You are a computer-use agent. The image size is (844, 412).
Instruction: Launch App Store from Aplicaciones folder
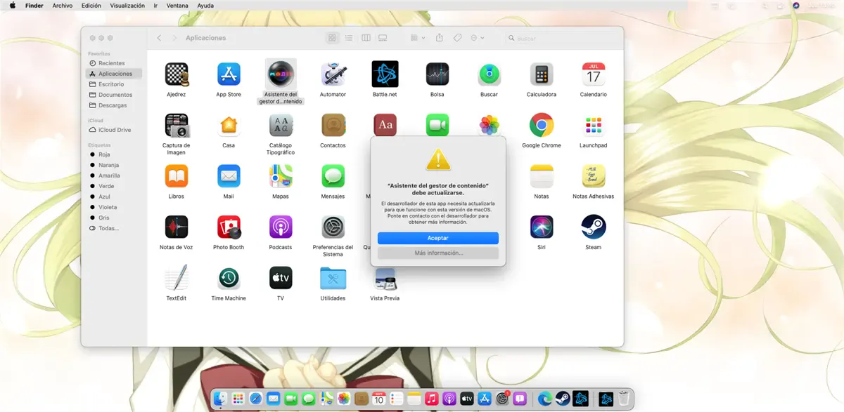229,74
